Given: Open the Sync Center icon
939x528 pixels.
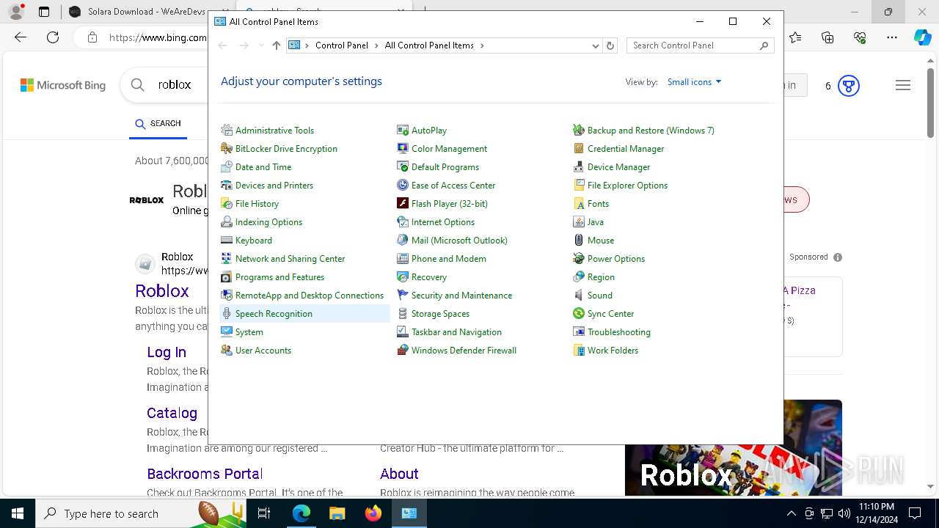Looking at the screenshot, I should [579, 314].
